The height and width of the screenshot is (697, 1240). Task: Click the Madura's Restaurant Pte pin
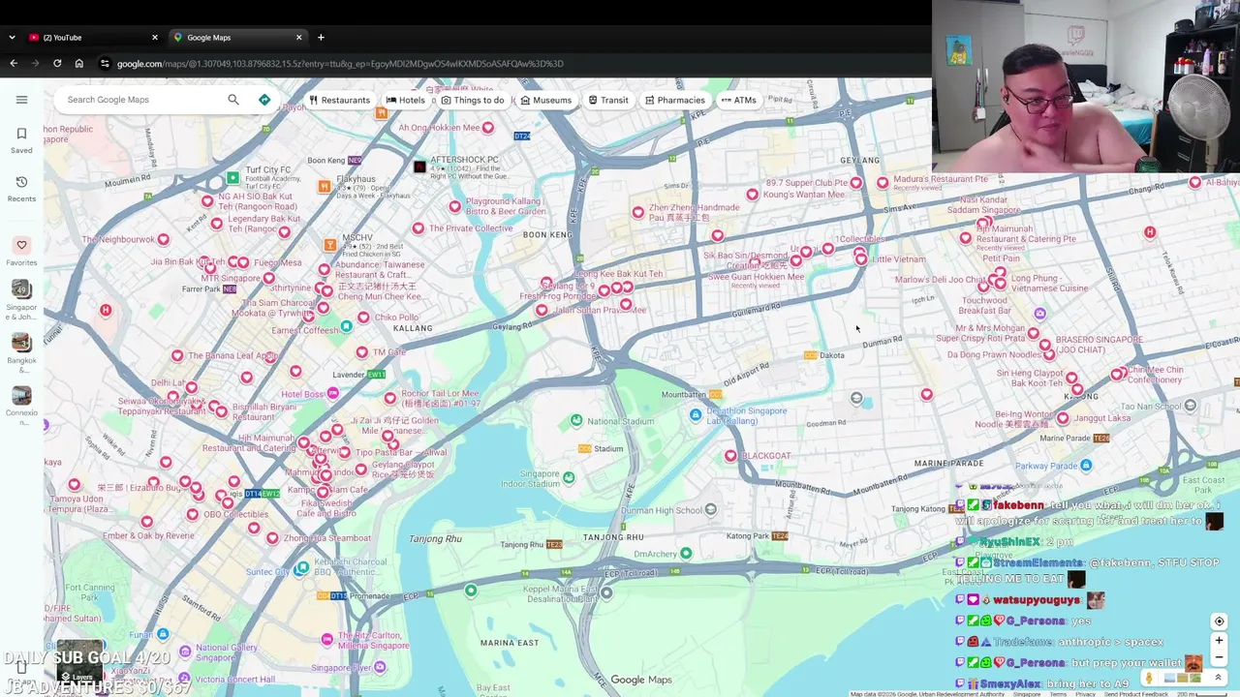883,182
